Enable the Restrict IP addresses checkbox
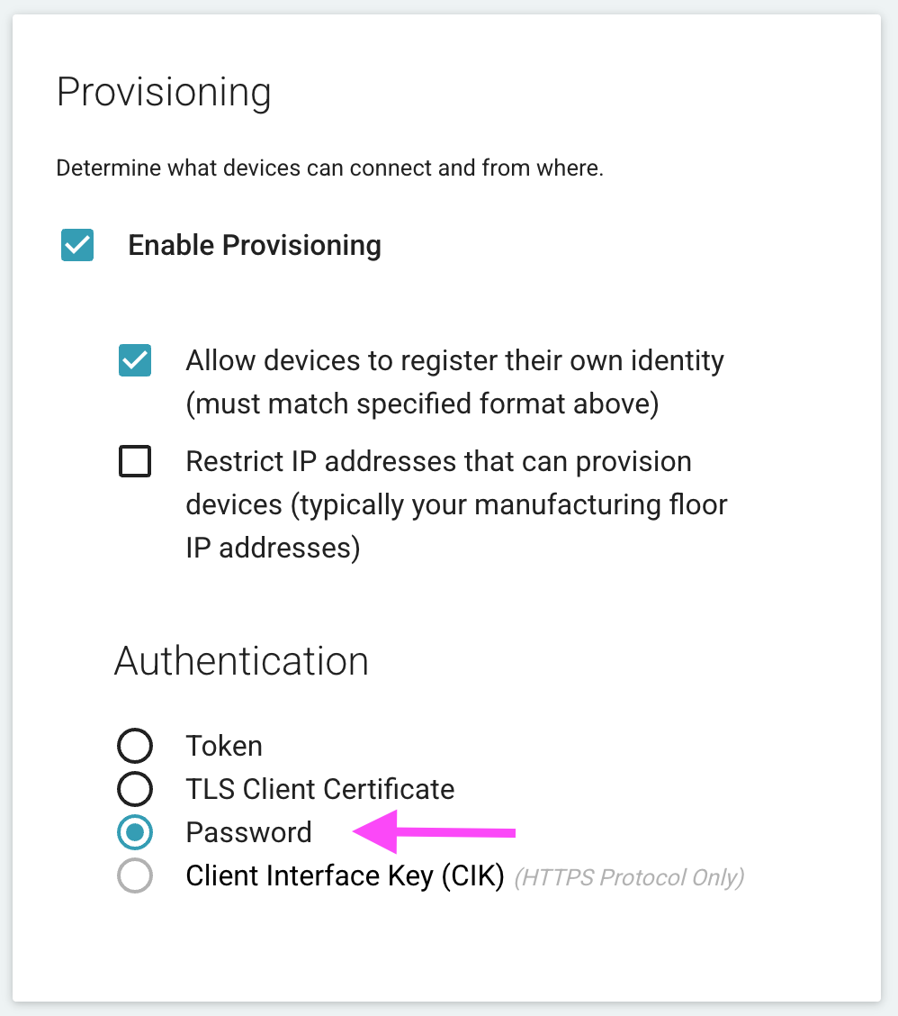This screenshot has height=1016, width=898. coord(135,462)
